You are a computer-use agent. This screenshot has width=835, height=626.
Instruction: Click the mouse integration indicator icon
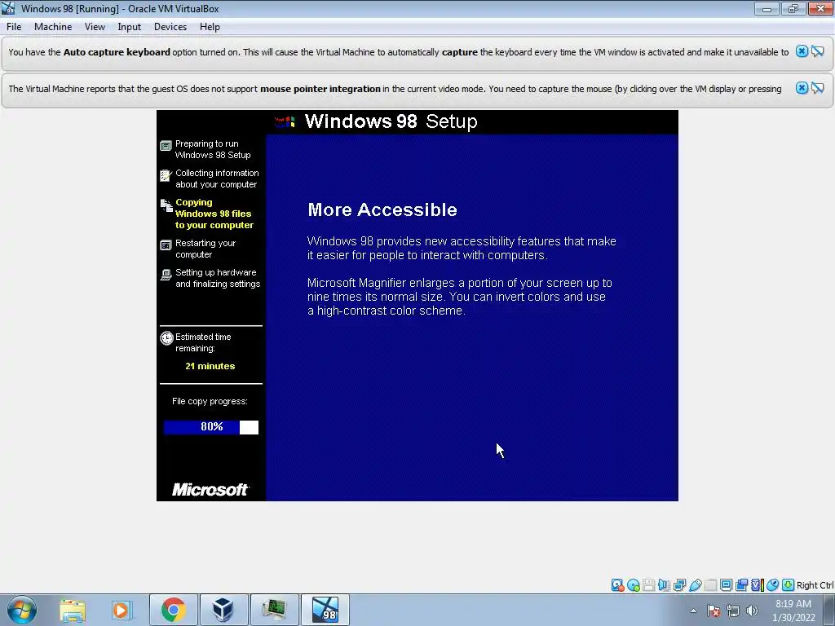773,585
